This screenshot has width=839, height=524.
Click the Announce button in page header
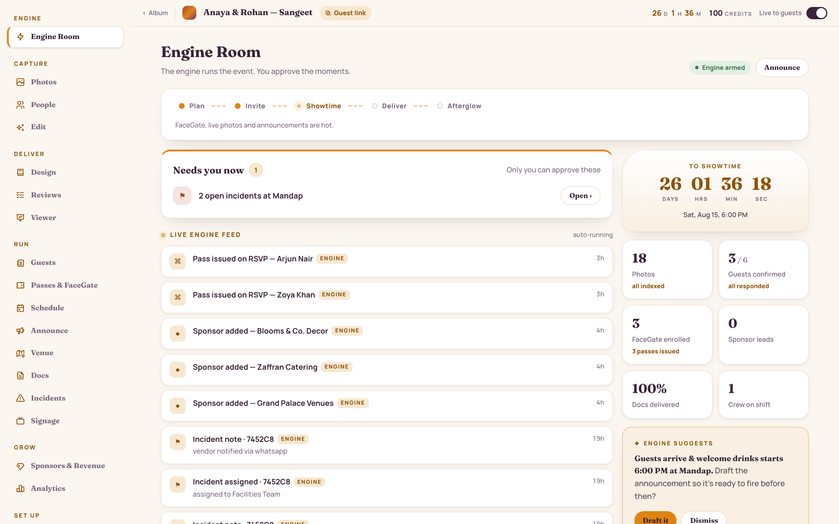pyautogui.click(x=782, y=68)
